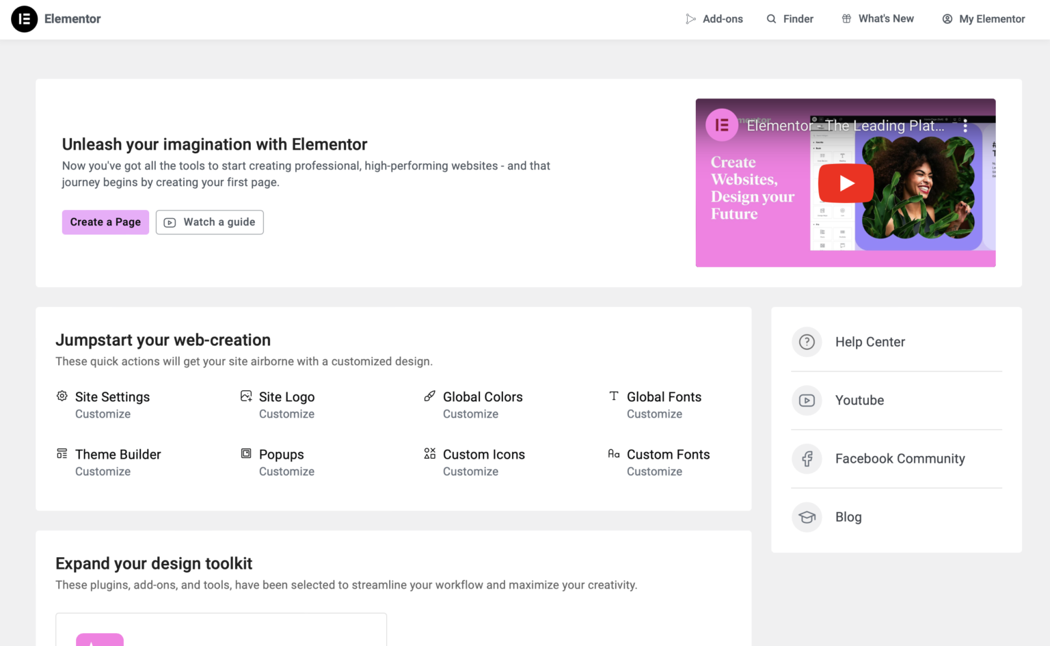Click the Site Logo image icon
The height and width of the screenshot is (646, 1050).
coord(246,396)
